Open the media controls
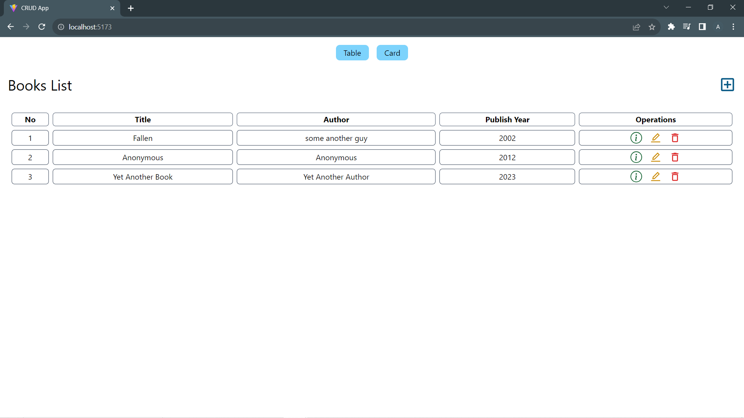 tap(687, 27)
